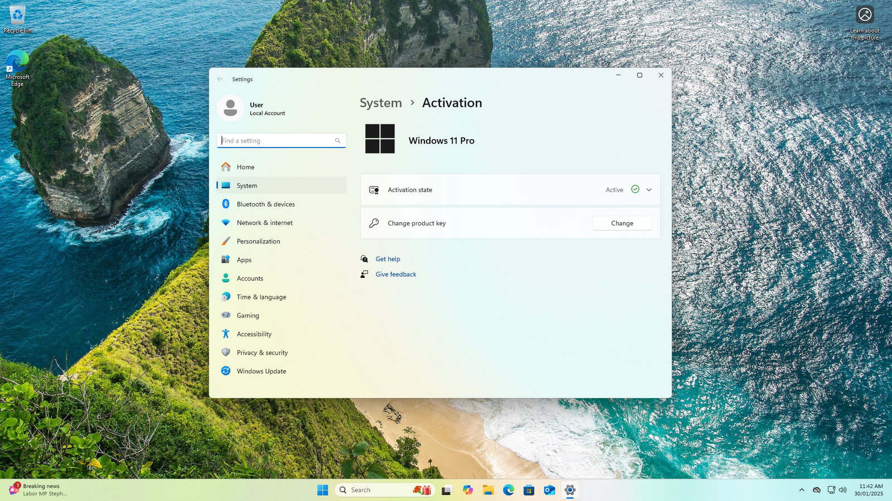Click the Activation state row icon
Viewport: 892px width, 501px height.
(374, 190)
